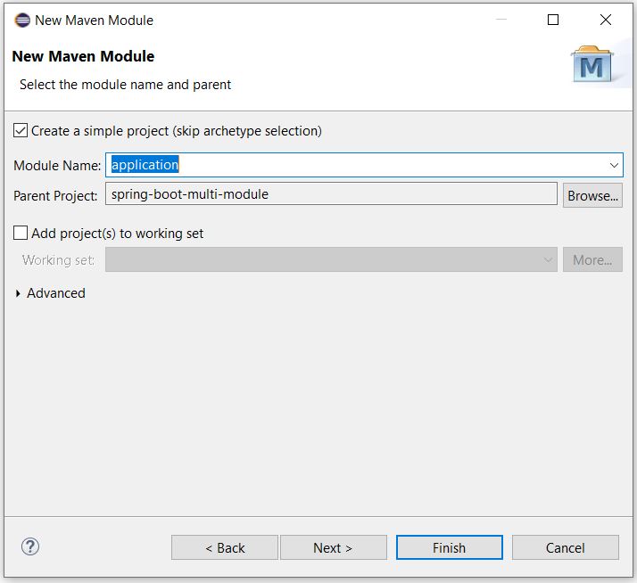Browse for a parent project
This screenshot has height=583, width=637.
click(x=592, y=195)
